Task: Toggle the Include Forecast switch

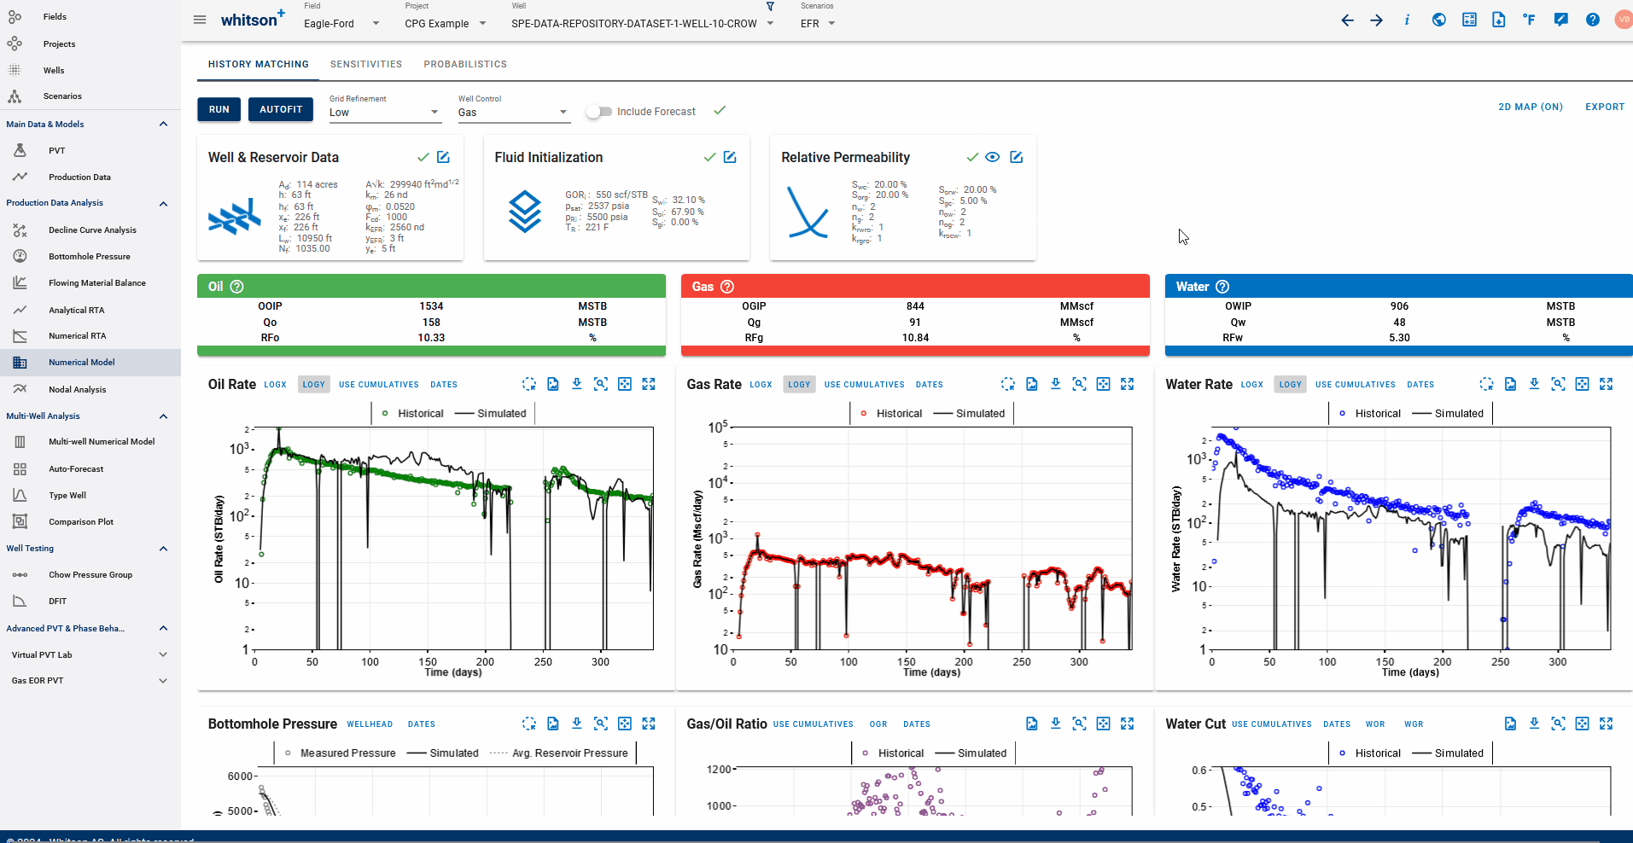Action: [x=599, y=112]
